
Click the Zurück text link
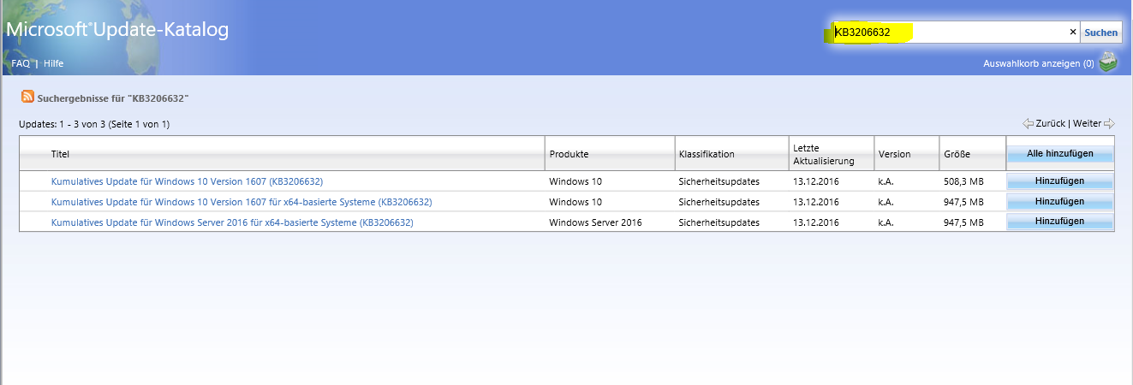(1050, 123)
